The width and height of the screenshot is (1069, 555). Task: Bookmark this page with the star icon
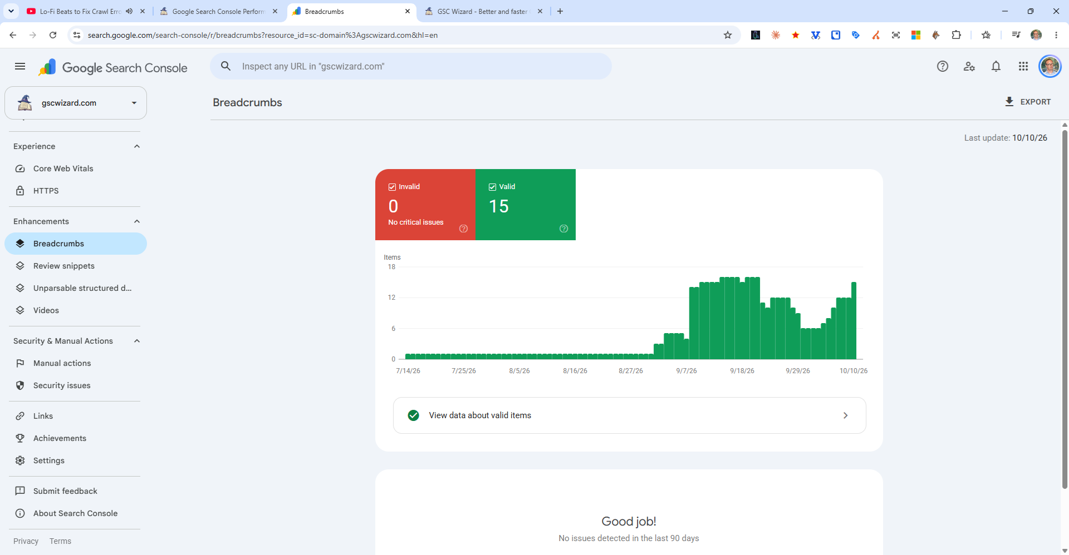pyautogui.click(x=728, y=35)
